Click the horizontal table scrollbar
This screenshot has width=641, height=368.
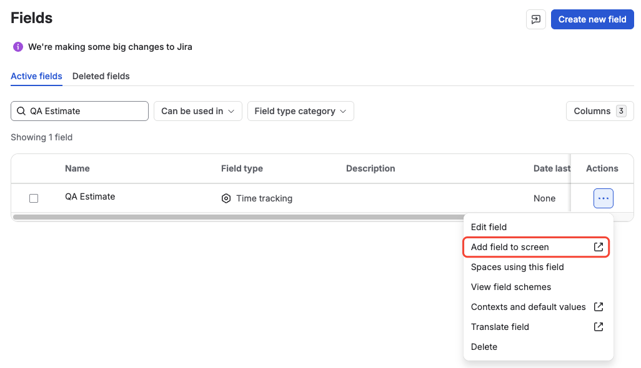point(238,217)
